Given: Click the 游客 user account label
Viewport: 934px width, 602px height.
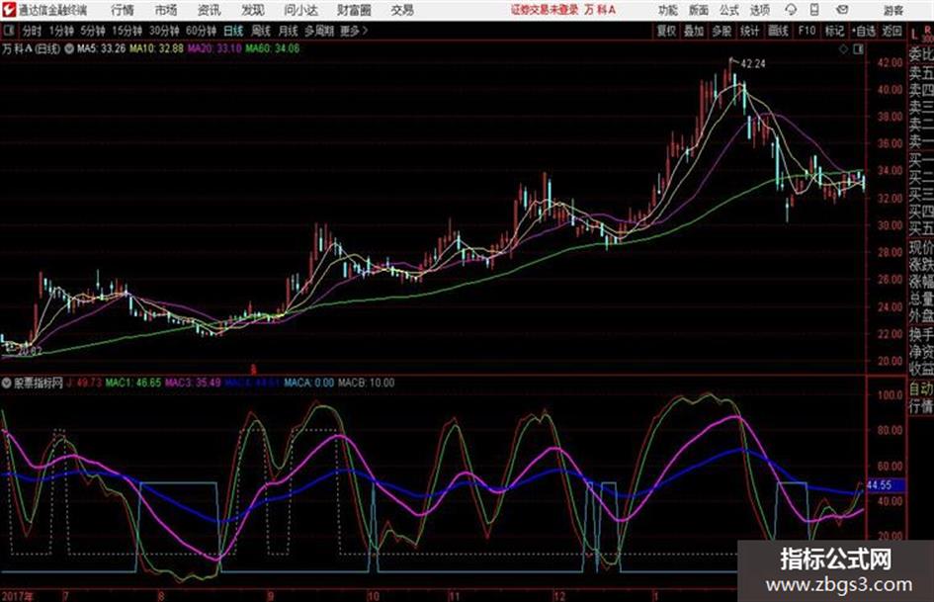Looking at the screenshot, I should 892,10.
